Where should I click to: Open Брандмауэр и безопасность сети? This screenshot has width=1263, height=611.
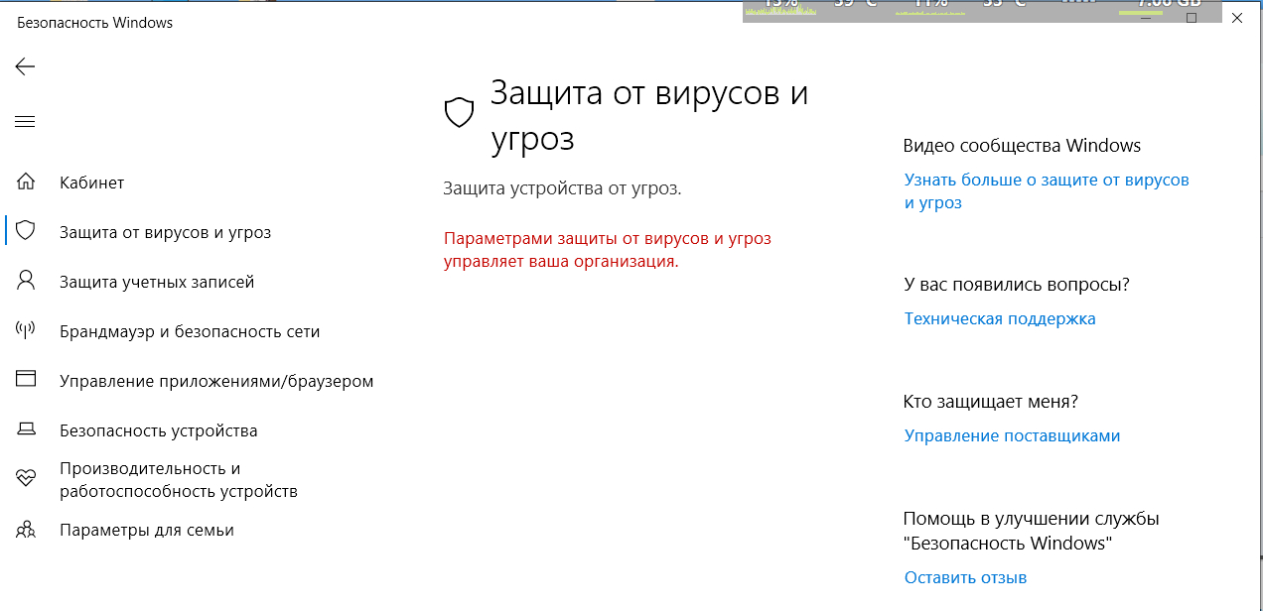click(190, 331)
